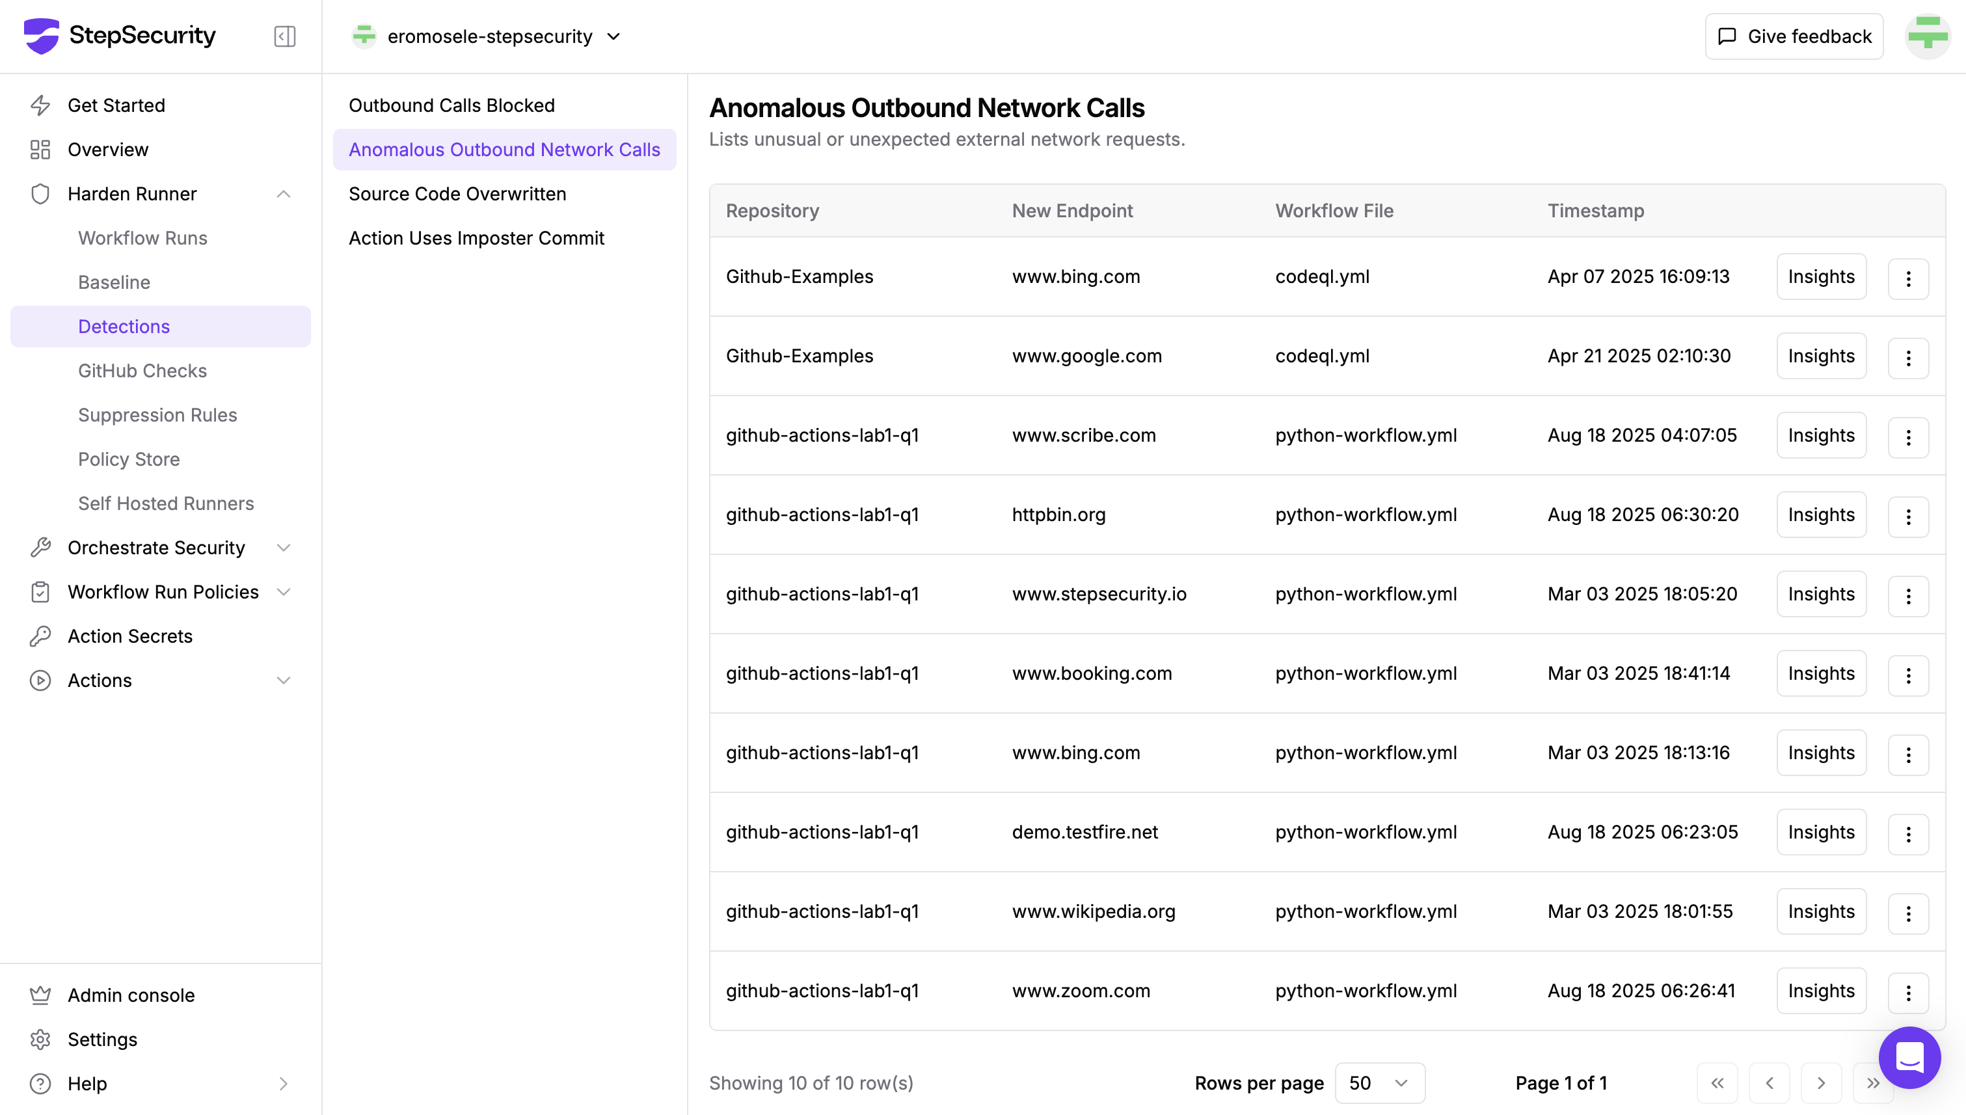Image resolution: width=1966 pixels, height=1115 pixels.
Task: Open the chat support bubble
Action: click(1909, 1057)
